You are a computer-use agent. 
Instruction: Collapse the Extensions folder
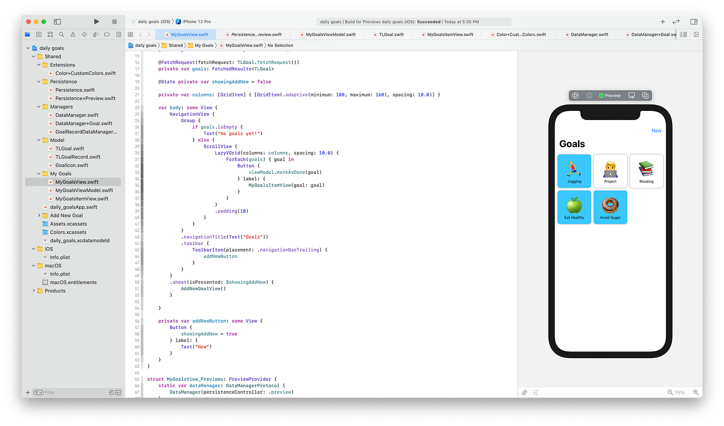(37, 65)
